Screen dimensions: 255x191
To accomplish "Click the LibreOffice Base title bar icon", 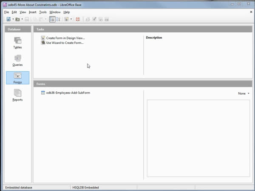I will (x=5, y=5).
